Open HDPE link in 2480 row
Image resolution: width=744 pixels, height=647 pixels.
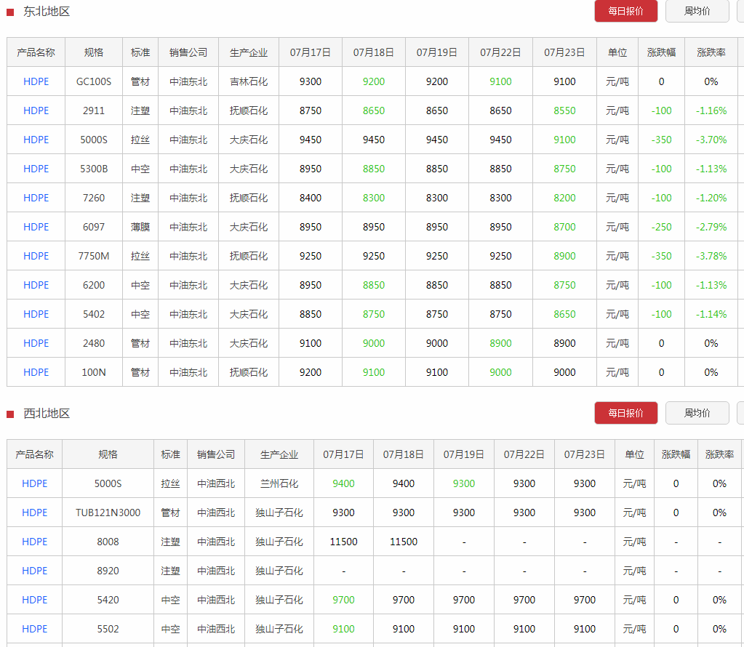pyautogui.click(x=36, y=343)
